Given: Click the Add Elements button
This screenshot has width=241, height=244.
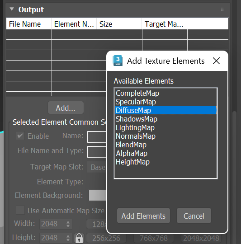Looking at the screenshot, I should [143, 216].
